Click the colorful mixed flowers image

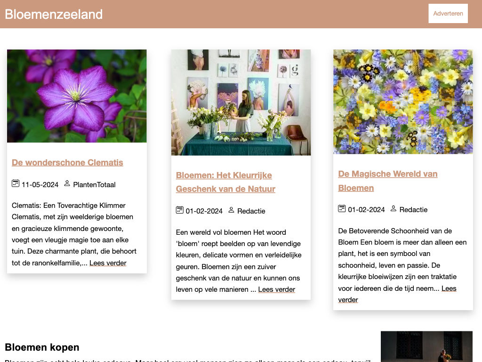coord(403,102)
